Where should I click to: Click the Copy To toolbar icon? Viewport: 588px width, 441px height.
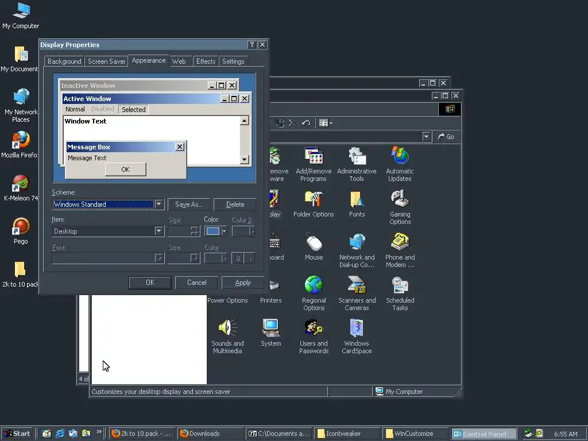279,123
